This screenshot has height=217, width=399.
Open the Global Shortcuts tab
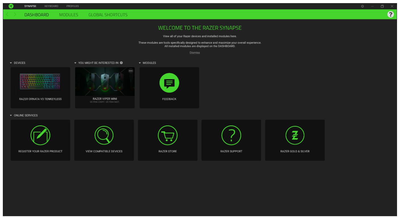(x=108, y=14)
